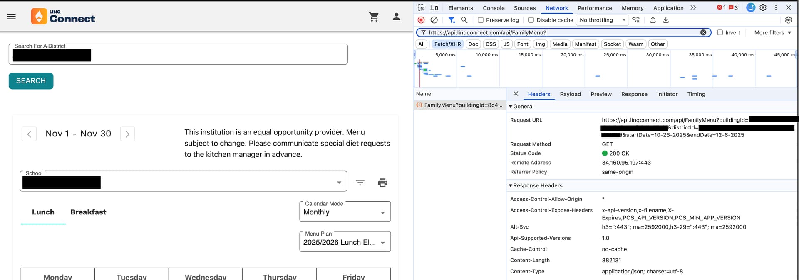Switch to the Performance tab
Viewport: 799px width, 280px height.
click(595, 8)
